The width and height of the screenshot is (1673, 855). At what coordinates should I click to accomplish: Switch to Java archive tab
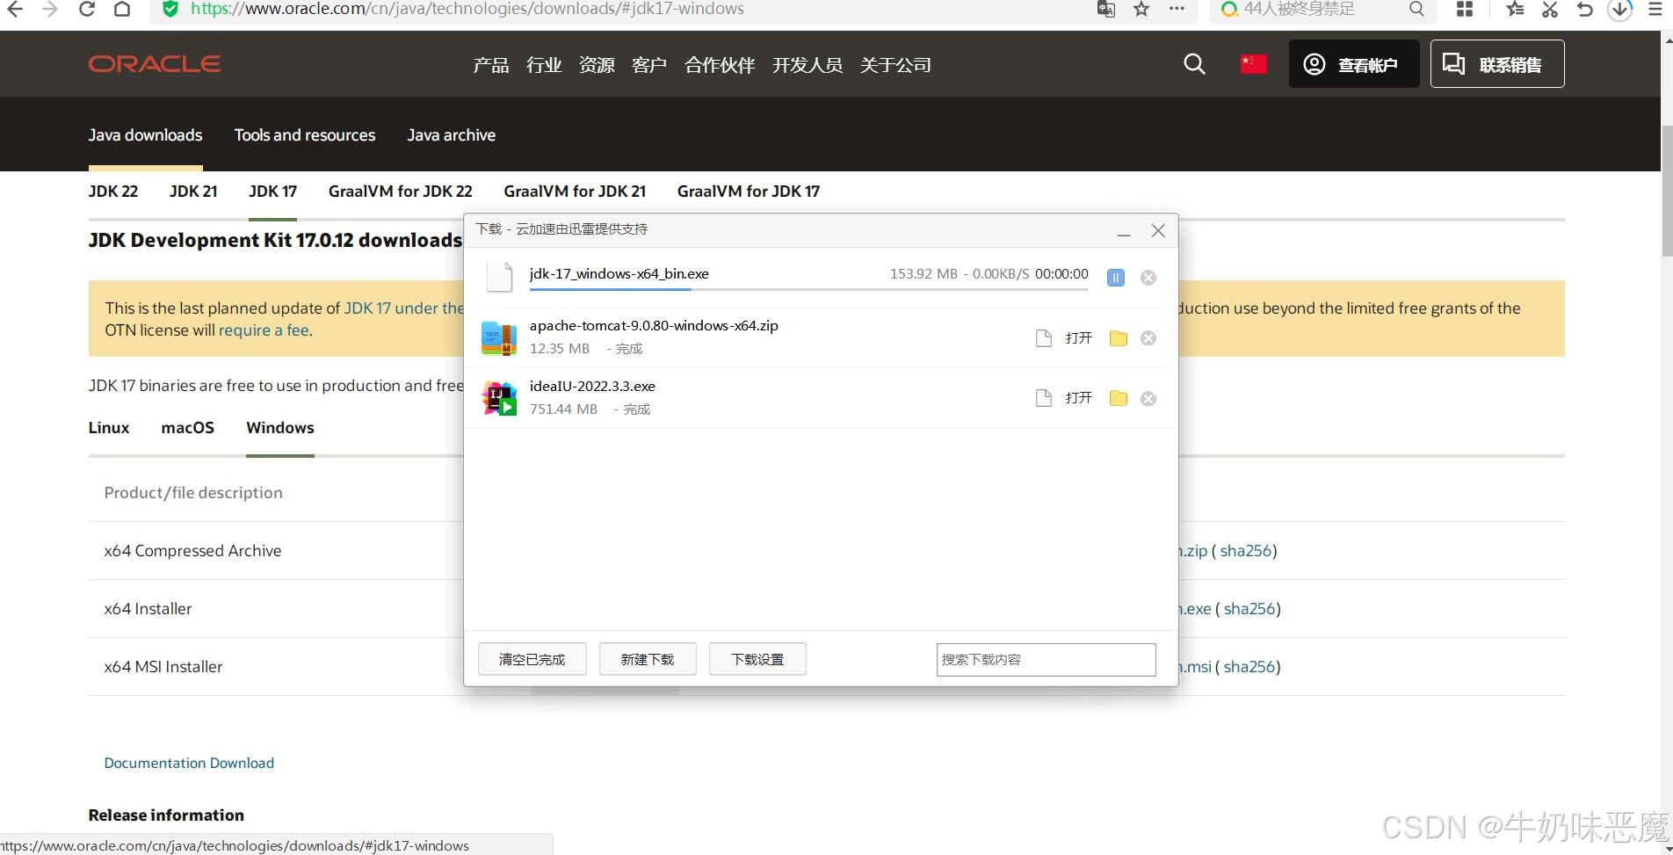coord(452,135)
